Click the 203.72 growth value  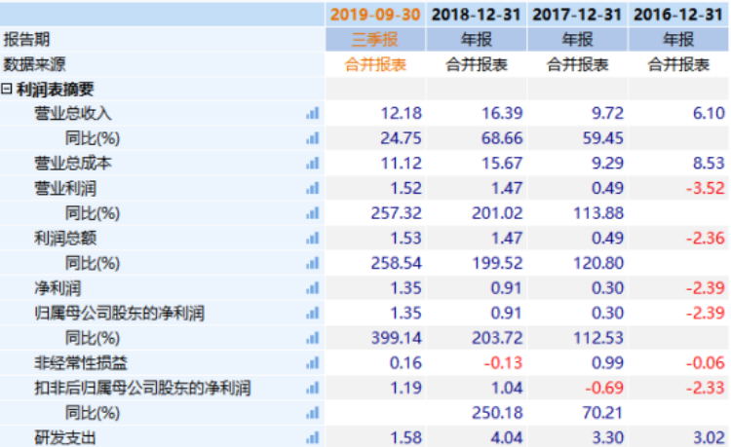497,338
